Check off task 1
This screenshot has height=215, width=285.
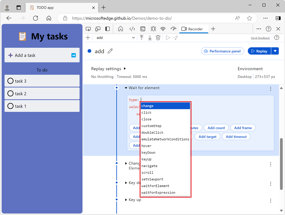(x=10, y=106)
